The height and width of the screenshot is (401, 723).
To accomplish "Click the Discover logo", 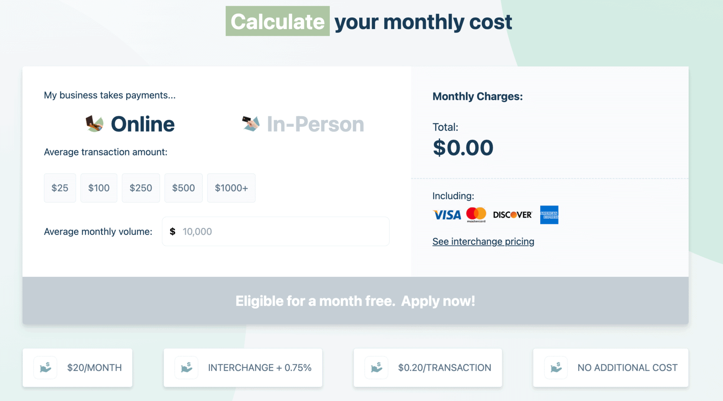I will (x=512, y=214).
